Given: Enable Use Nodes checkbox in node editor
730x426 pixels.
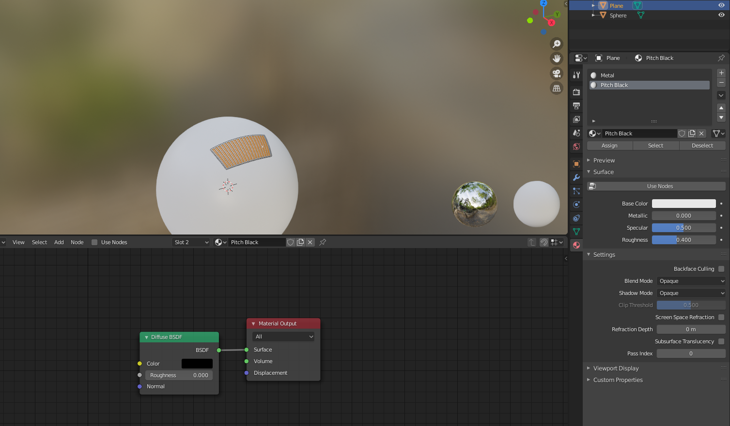Looking at the screenshot, I should coord(94,242).
